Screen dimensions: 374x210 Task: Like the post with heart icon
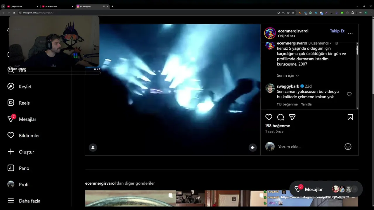[x=269, y=117]
